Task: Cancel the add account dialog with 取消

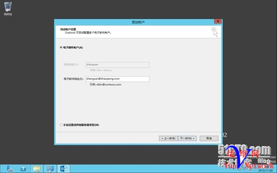Action: pos(209,138)
